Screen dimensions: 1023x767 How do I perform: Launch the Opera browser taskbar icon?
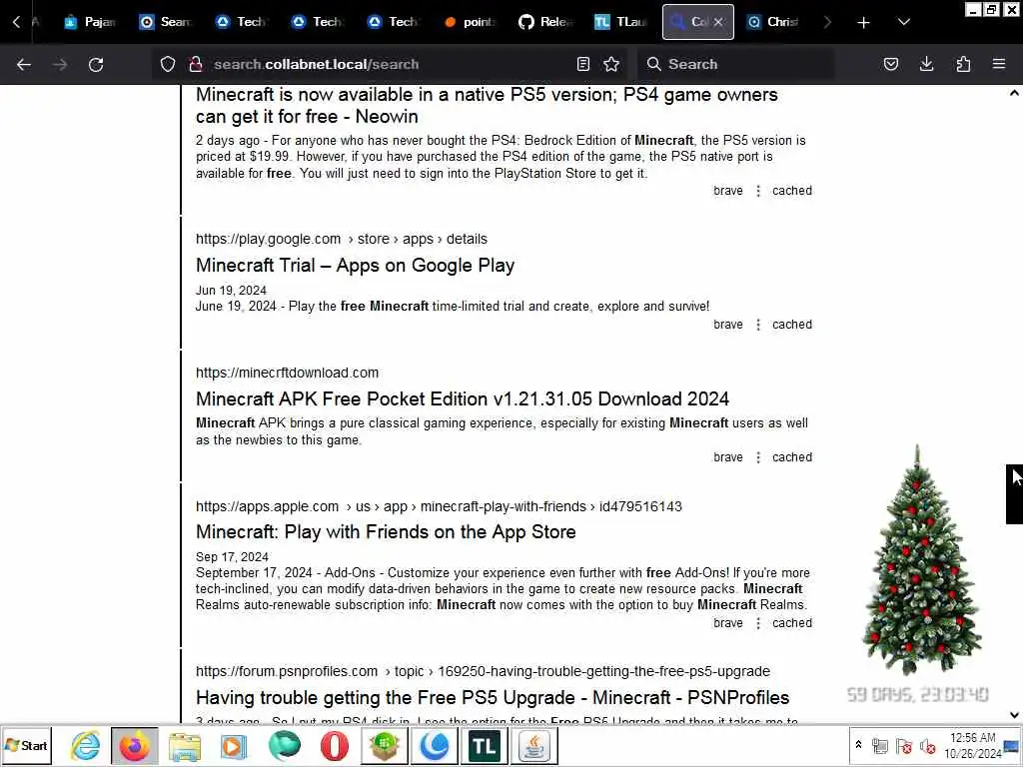click(334, 745)
